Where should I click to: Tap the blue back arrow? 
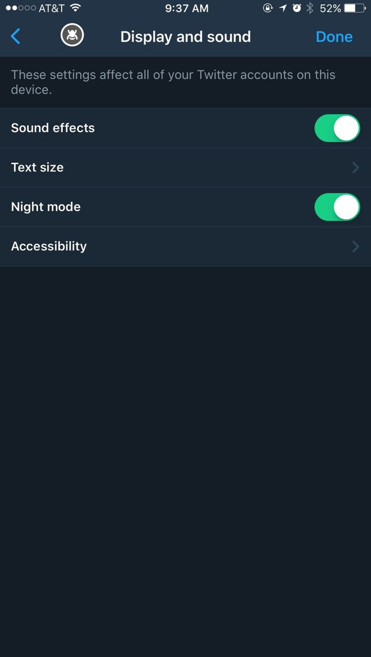click(16, 37)
